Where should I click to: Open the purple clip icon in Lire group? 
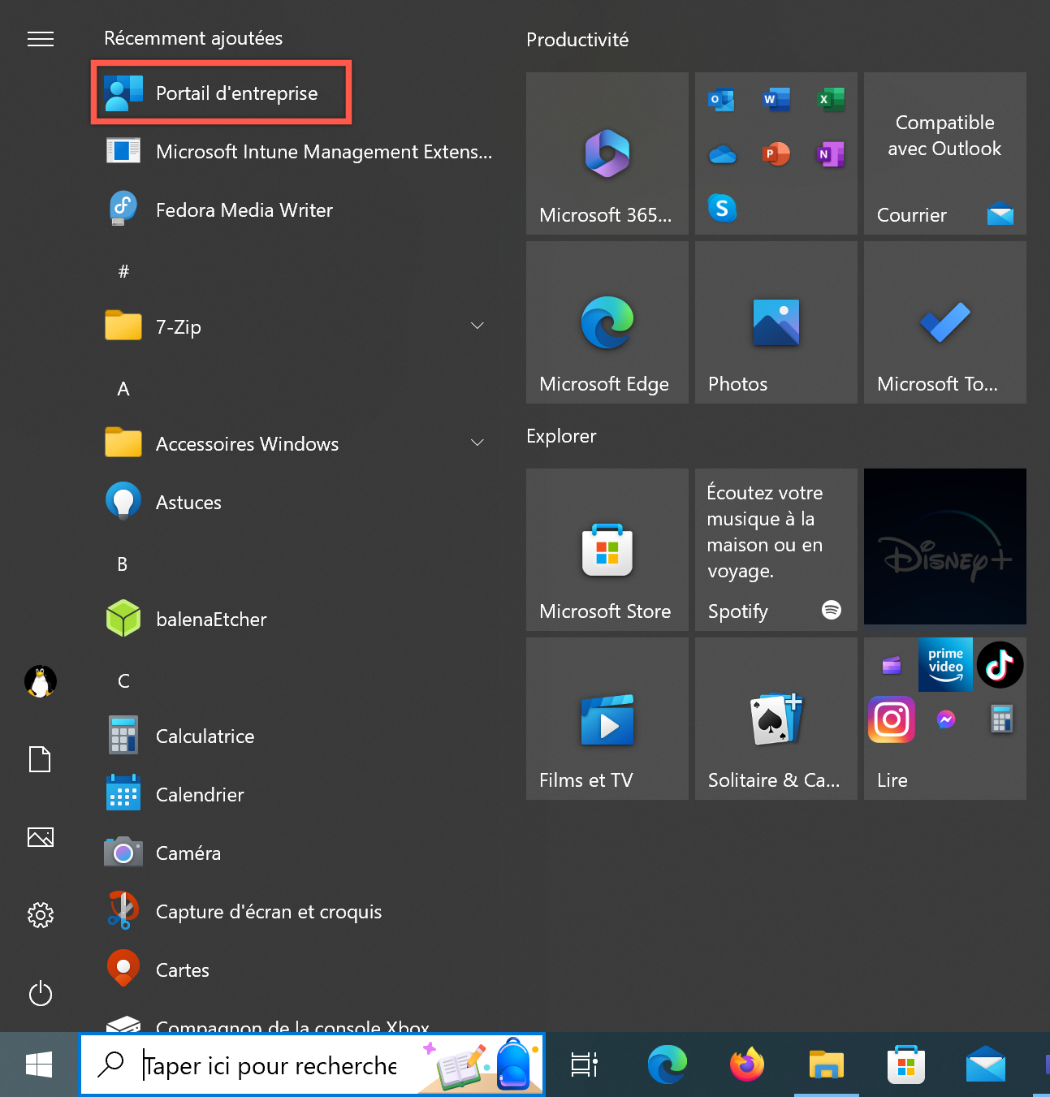click(892, 666)
